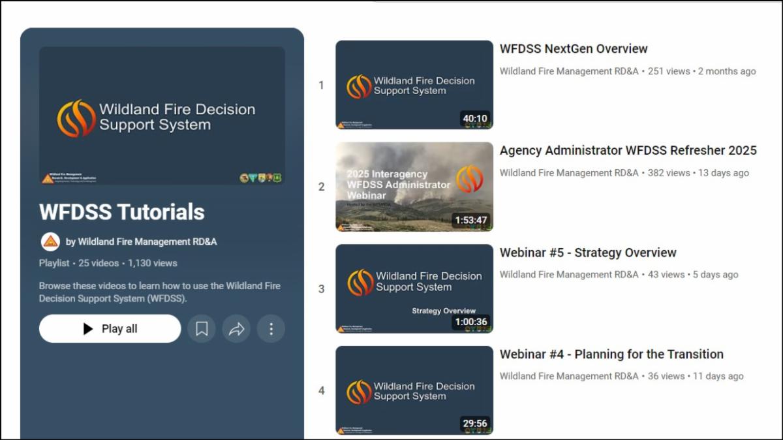Image resolution: width=783 pixels, height=440 pixels.
Task: Click the channel avatar beside Wildland Fire Management RD&A
Action: click(x=50, y=242)
